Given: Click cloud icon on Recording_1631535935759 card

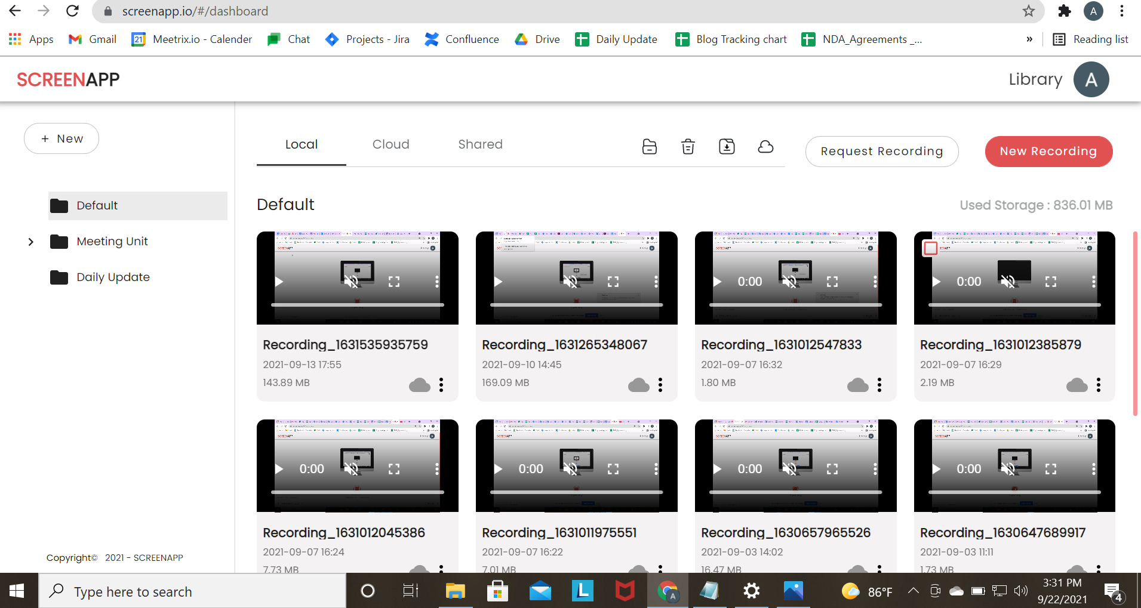Looking at the screenshot, I should click(x=419, y=385).
